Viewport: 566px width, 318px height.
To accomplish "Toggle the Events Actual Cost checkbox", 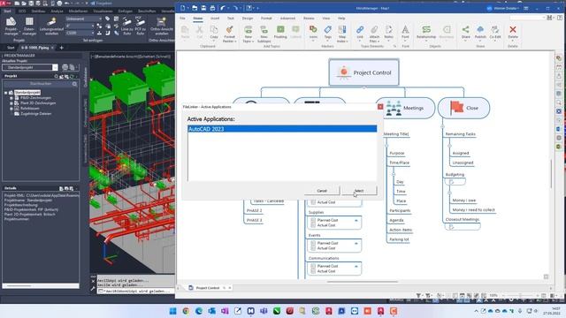I will point(313,248).
